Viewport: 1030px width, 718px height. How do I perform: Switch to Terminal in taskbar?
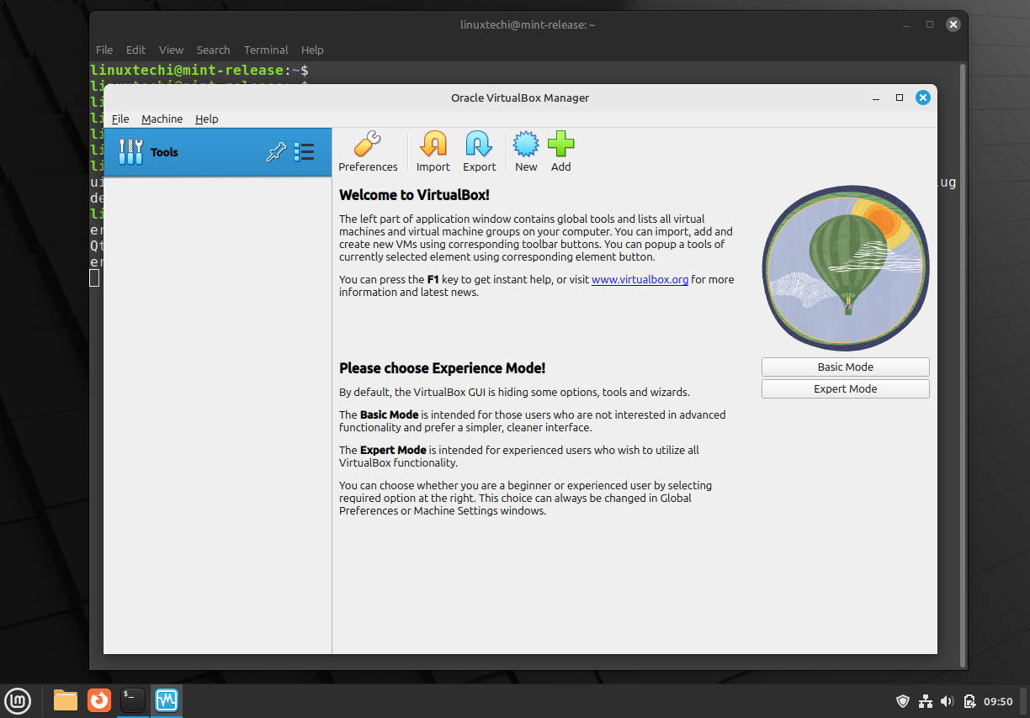pos(133,700)
